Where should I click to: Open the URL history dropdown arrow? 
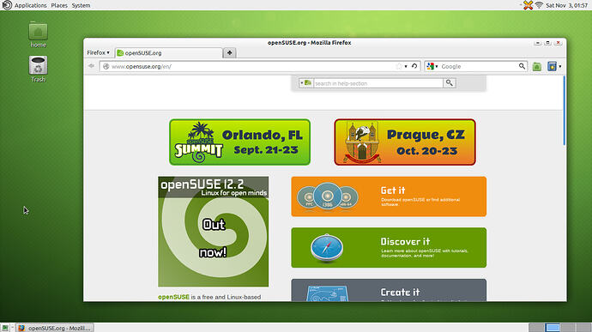(406, 66)
